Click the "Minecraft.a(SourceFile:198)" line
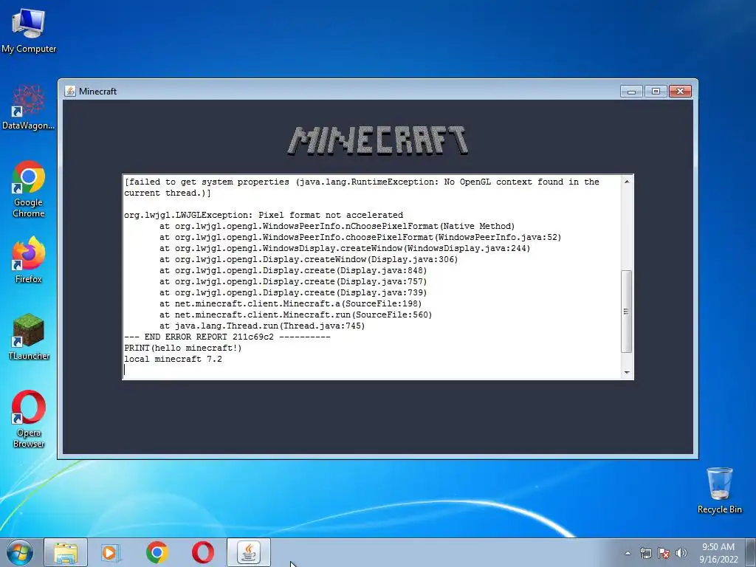The width and height of the screenshot is (756, 567). (291, 303)
